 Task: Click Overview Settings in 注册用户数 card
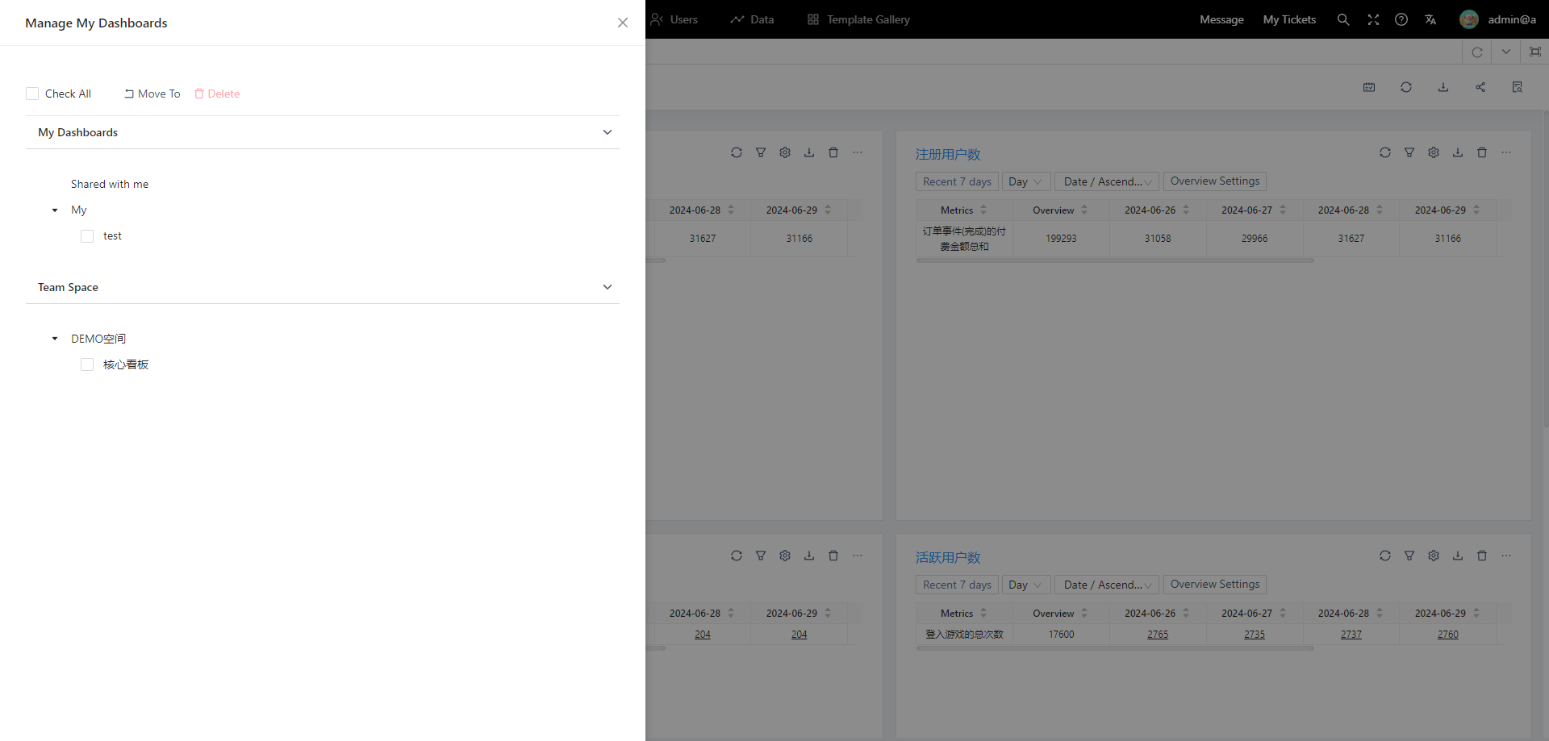tap(1215, 181)
